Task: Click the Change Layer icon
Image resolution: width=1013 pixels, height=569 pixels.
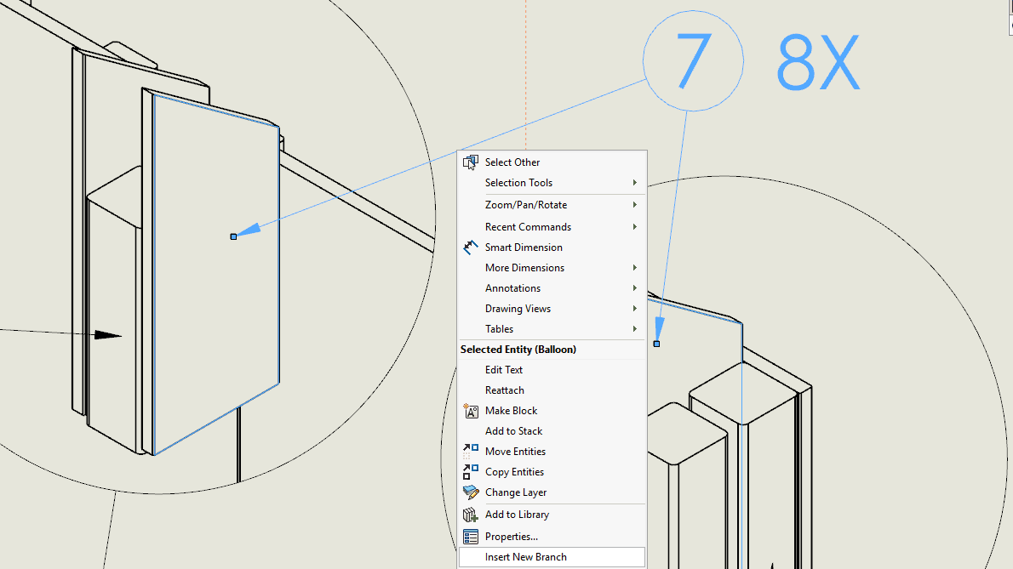Action: pos(471,492)
